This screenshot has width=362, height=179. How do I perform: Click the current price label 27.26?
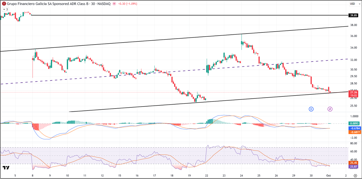pyautogui.click(x=354, y=92)
